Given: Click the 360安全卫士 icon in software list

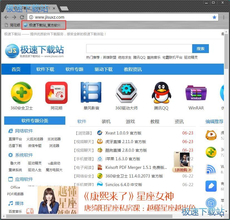Looking at the screenshot, I should [100, 176].
